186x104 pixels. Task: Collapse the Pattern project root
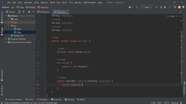coord(6,16)
